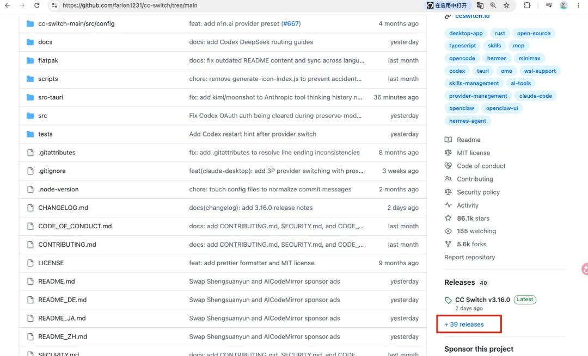Viewport: 588px width, 356px height.
Task: Open the src folder link
Action: point(43,116)
